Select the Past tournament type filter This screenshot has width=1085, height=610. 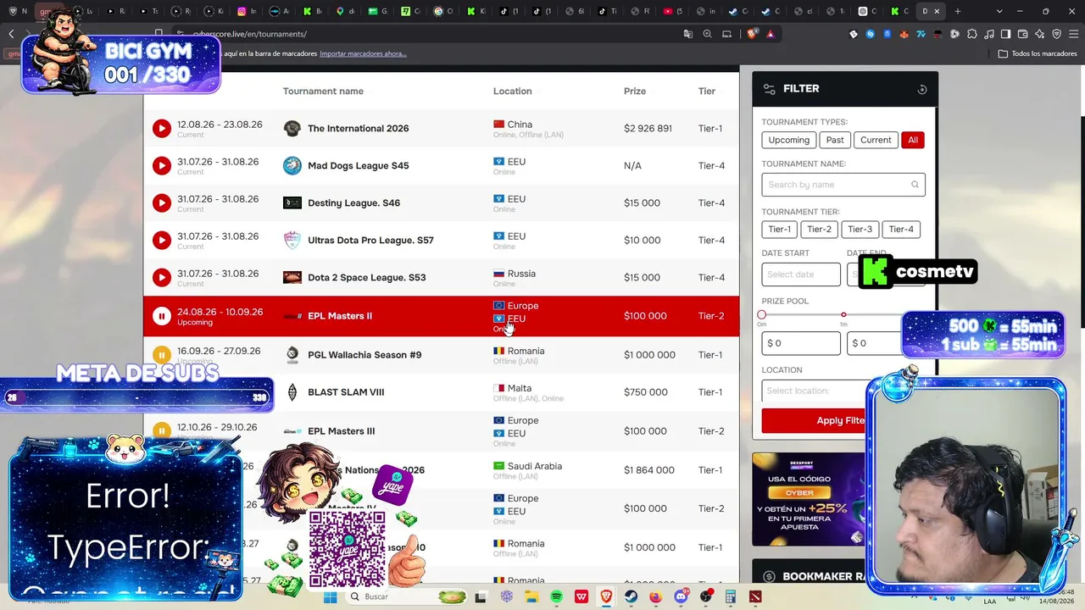click(835, 140)
